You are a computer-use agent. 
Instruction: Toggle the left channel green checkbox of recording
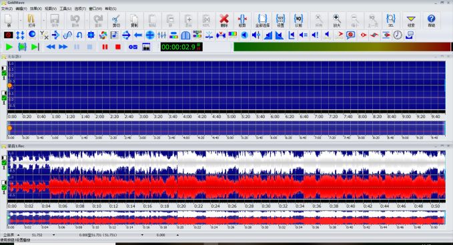point(4,163)
